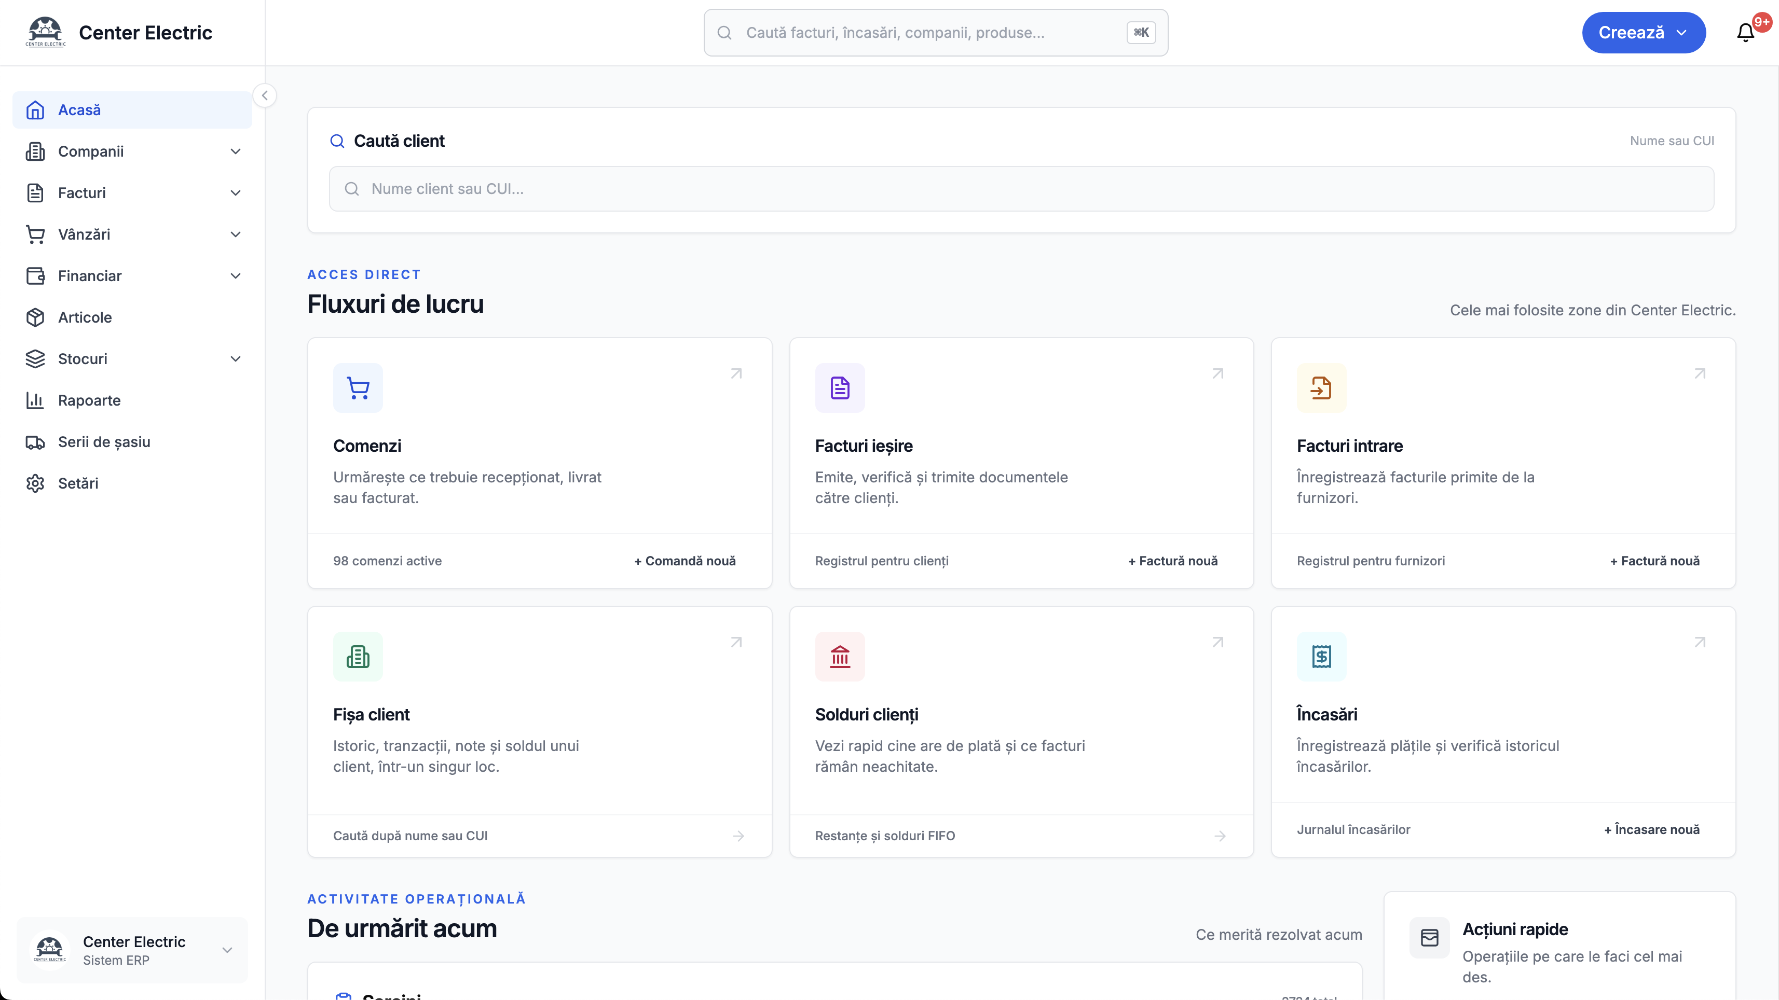Viewport: 1779px width, 1000px height.
Task: Click the Încasări receipt icon
Action: [x=1321, y=656]
